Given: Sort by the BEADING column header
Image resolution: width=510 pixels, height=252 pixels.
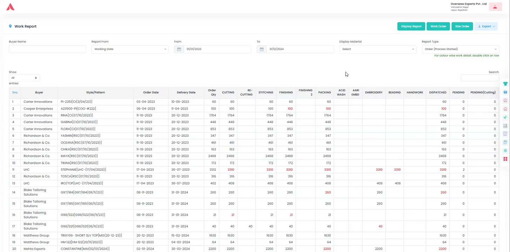Looking at the screenshot, I should (x=395, y=92).
